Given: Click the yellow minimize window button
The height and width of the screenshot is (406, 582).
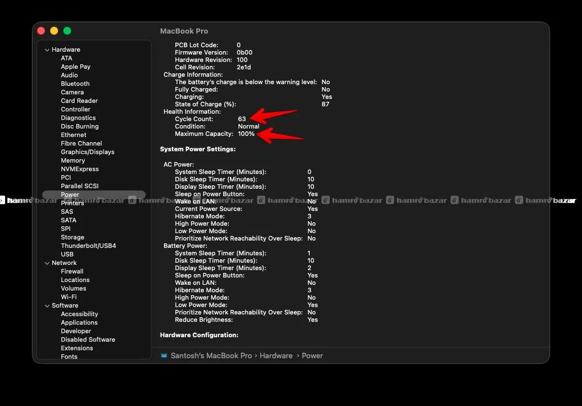Looking at the screenshot, I should (x=54, y=31).
